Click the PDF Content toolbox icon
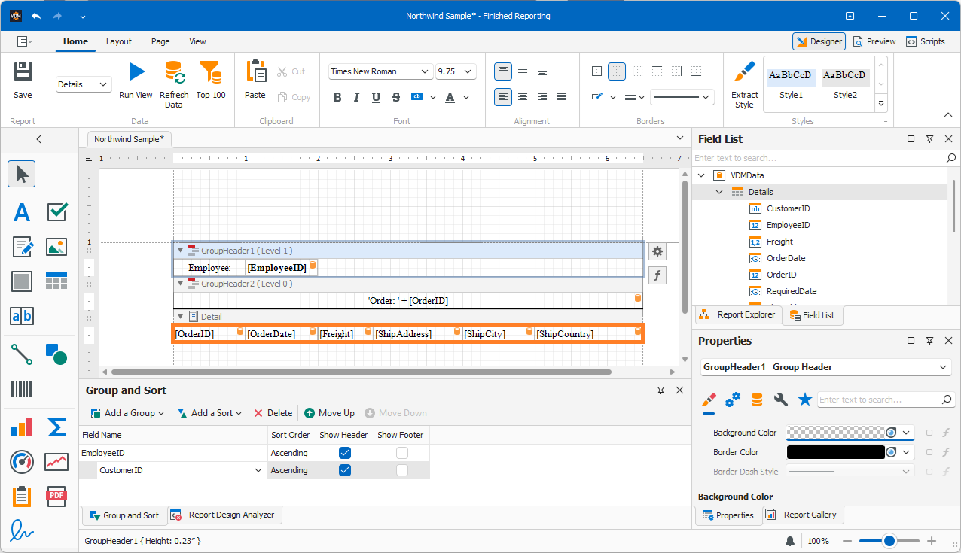This screenshot has width=961, height=553. click(x=56, y=496)
